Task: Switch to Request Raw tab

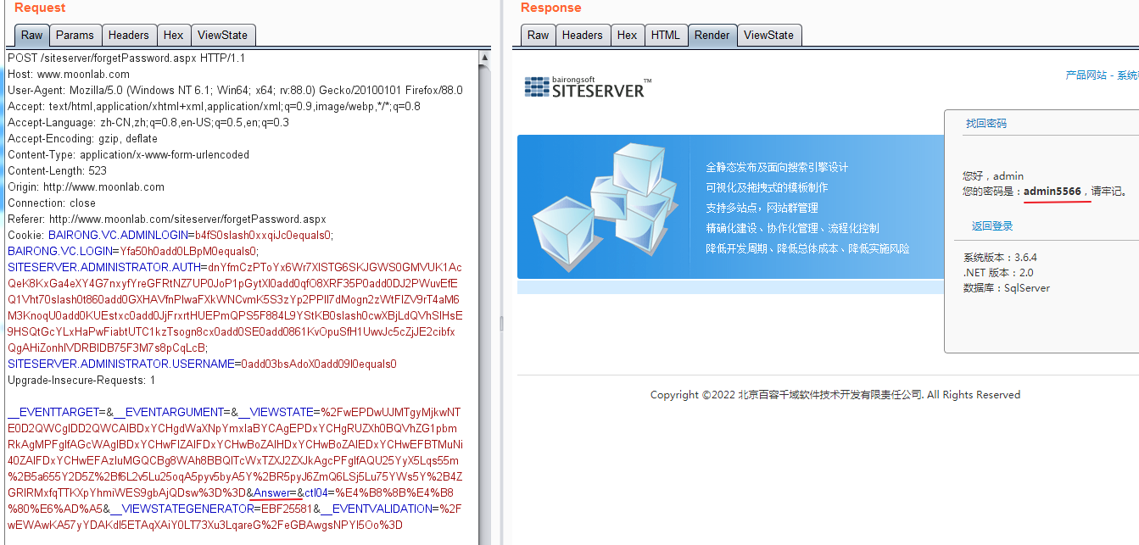Action: coord(32,35)
